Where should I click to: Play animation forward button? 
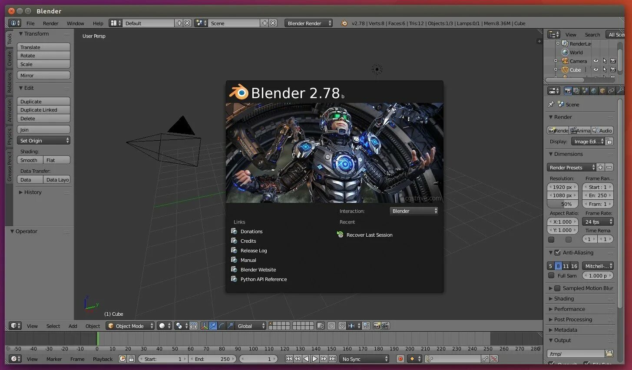click(x=315, y=359)
